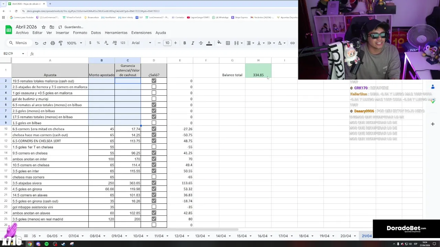Toggle italic formatting

192,43
